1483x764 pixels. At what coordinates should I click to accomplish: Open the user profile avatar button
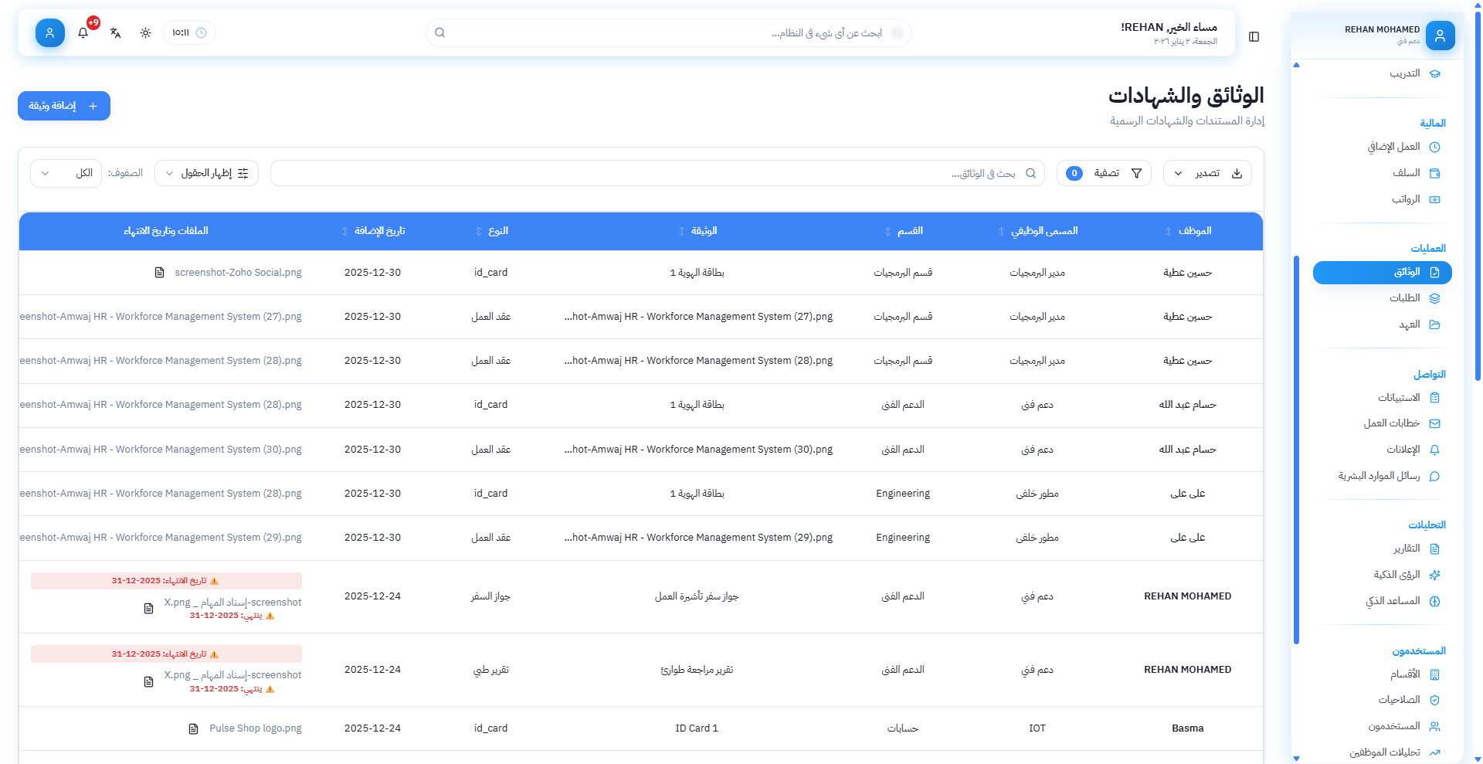coord(50,33)
